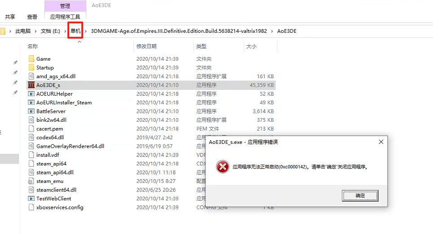The image size is (433, 234).
Task: Close the AoE3DE_s.exe error dialog
Action: point(381,142)
